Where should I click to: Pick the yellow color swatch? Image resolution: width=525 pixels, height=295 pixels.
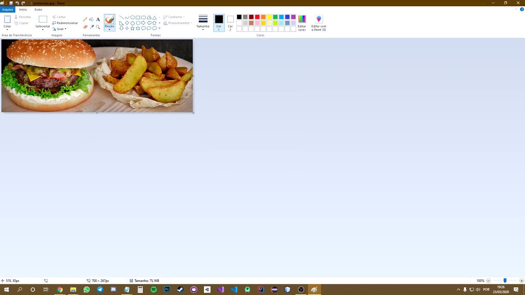coord(269,17)
